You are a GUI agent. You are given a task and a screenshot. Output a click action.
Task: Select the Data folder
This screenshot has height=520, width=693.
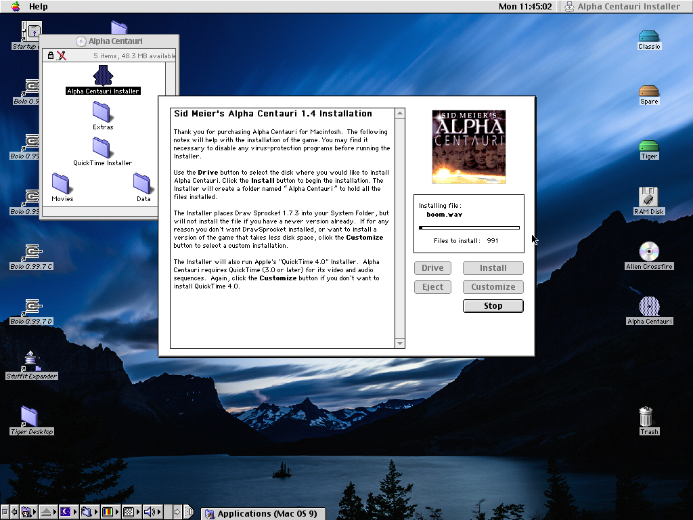142,183
